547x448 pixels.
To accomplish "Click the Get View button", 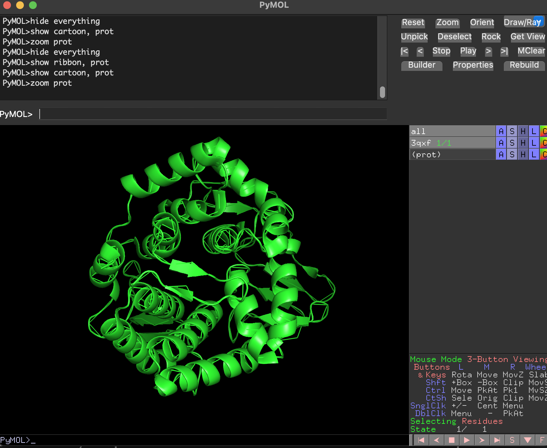I will [x=528, y=37].
